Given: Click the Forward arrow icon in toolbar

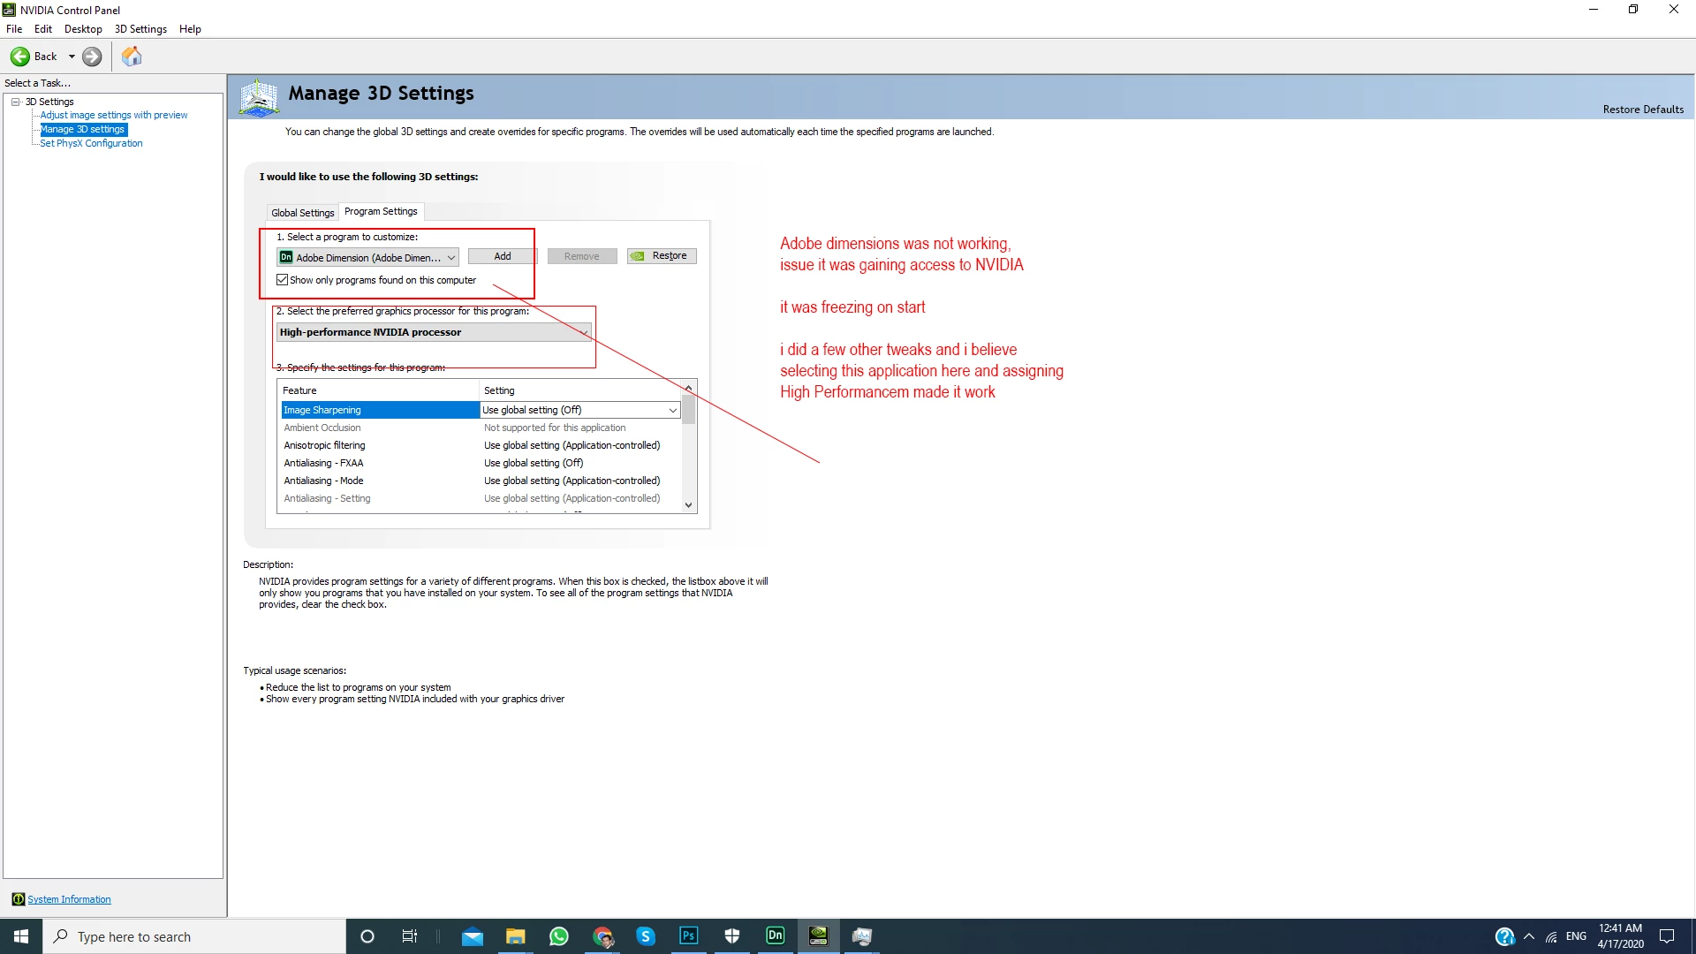Looking at the screenshot, I should click(92, 57).
